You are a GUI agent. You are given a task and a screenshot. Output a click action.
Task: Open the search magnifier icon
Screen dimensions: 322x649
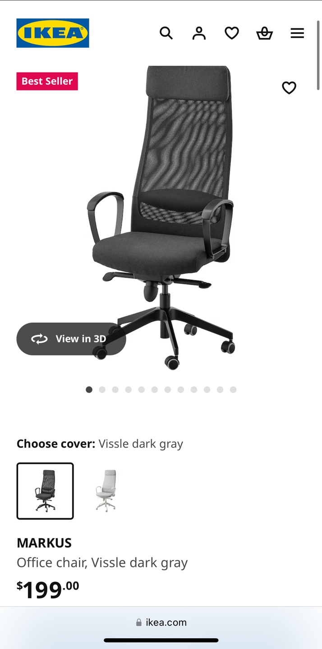(x=166, y=33)
